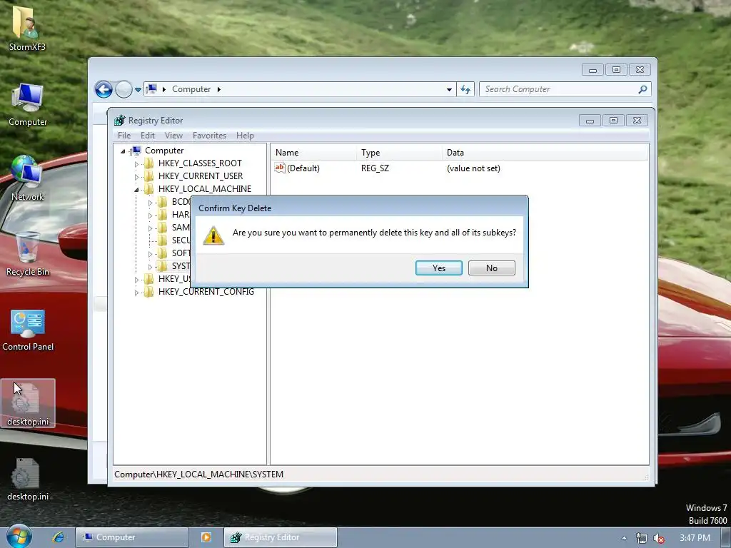Click the search magnifier icon
Screen dimensions: 731x548
coord(643,89)
